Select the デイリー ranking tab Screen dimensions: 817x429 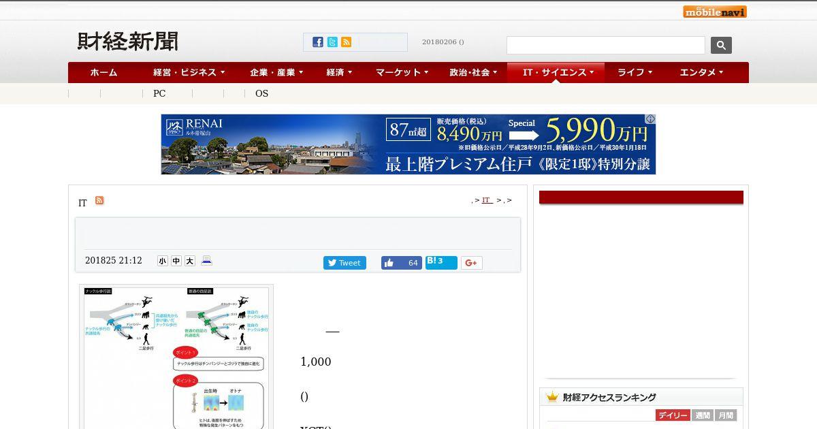[673, 415]
